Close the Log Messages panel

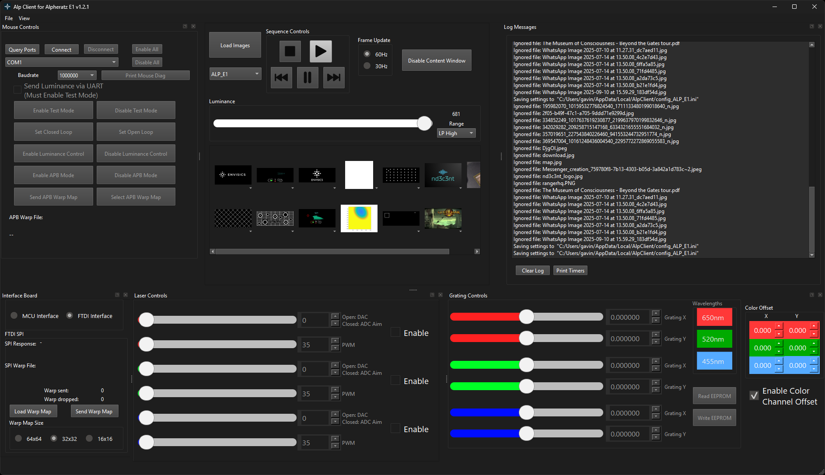click(820, 27)
